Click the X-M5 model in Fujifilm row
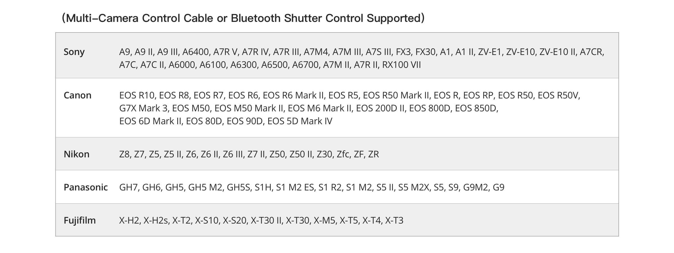This screenshot has height=253, width=674. [324, 220]
